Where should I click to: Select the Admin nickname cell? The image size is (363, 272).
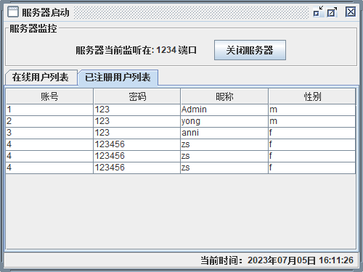224,110
